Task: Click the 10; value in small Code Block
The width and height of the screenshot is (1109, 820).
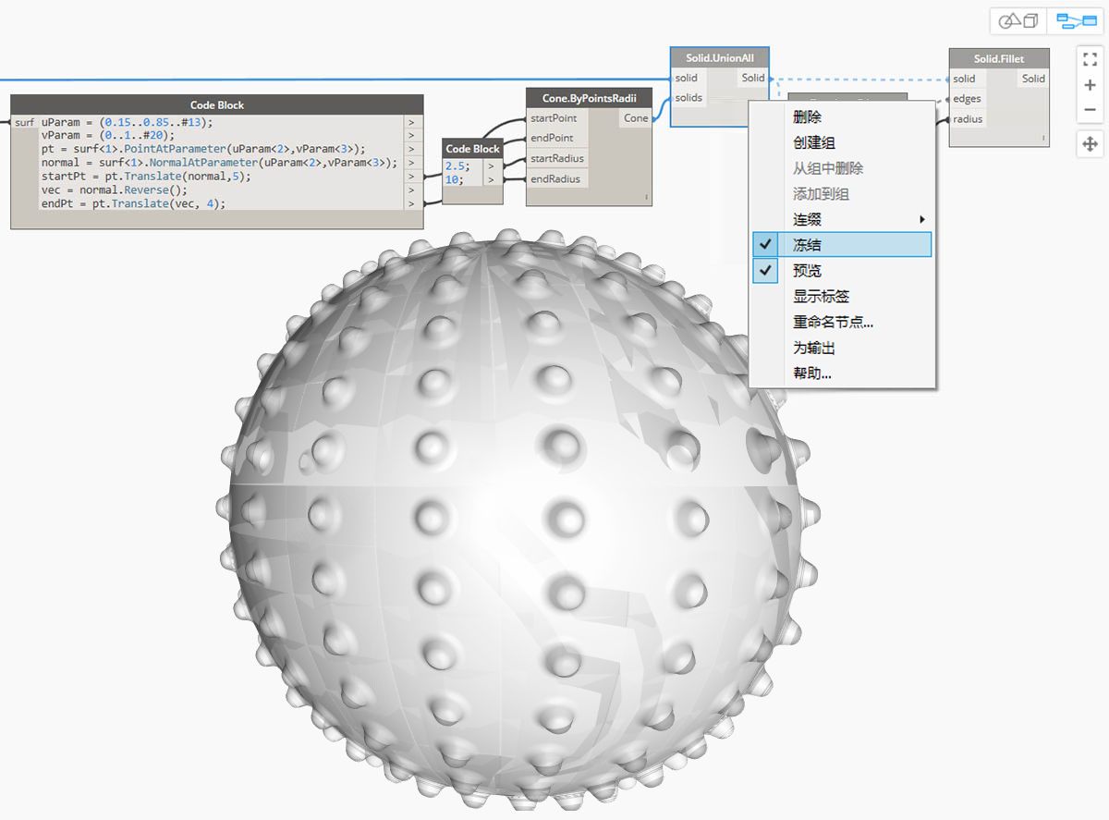Action: point(453,179)
